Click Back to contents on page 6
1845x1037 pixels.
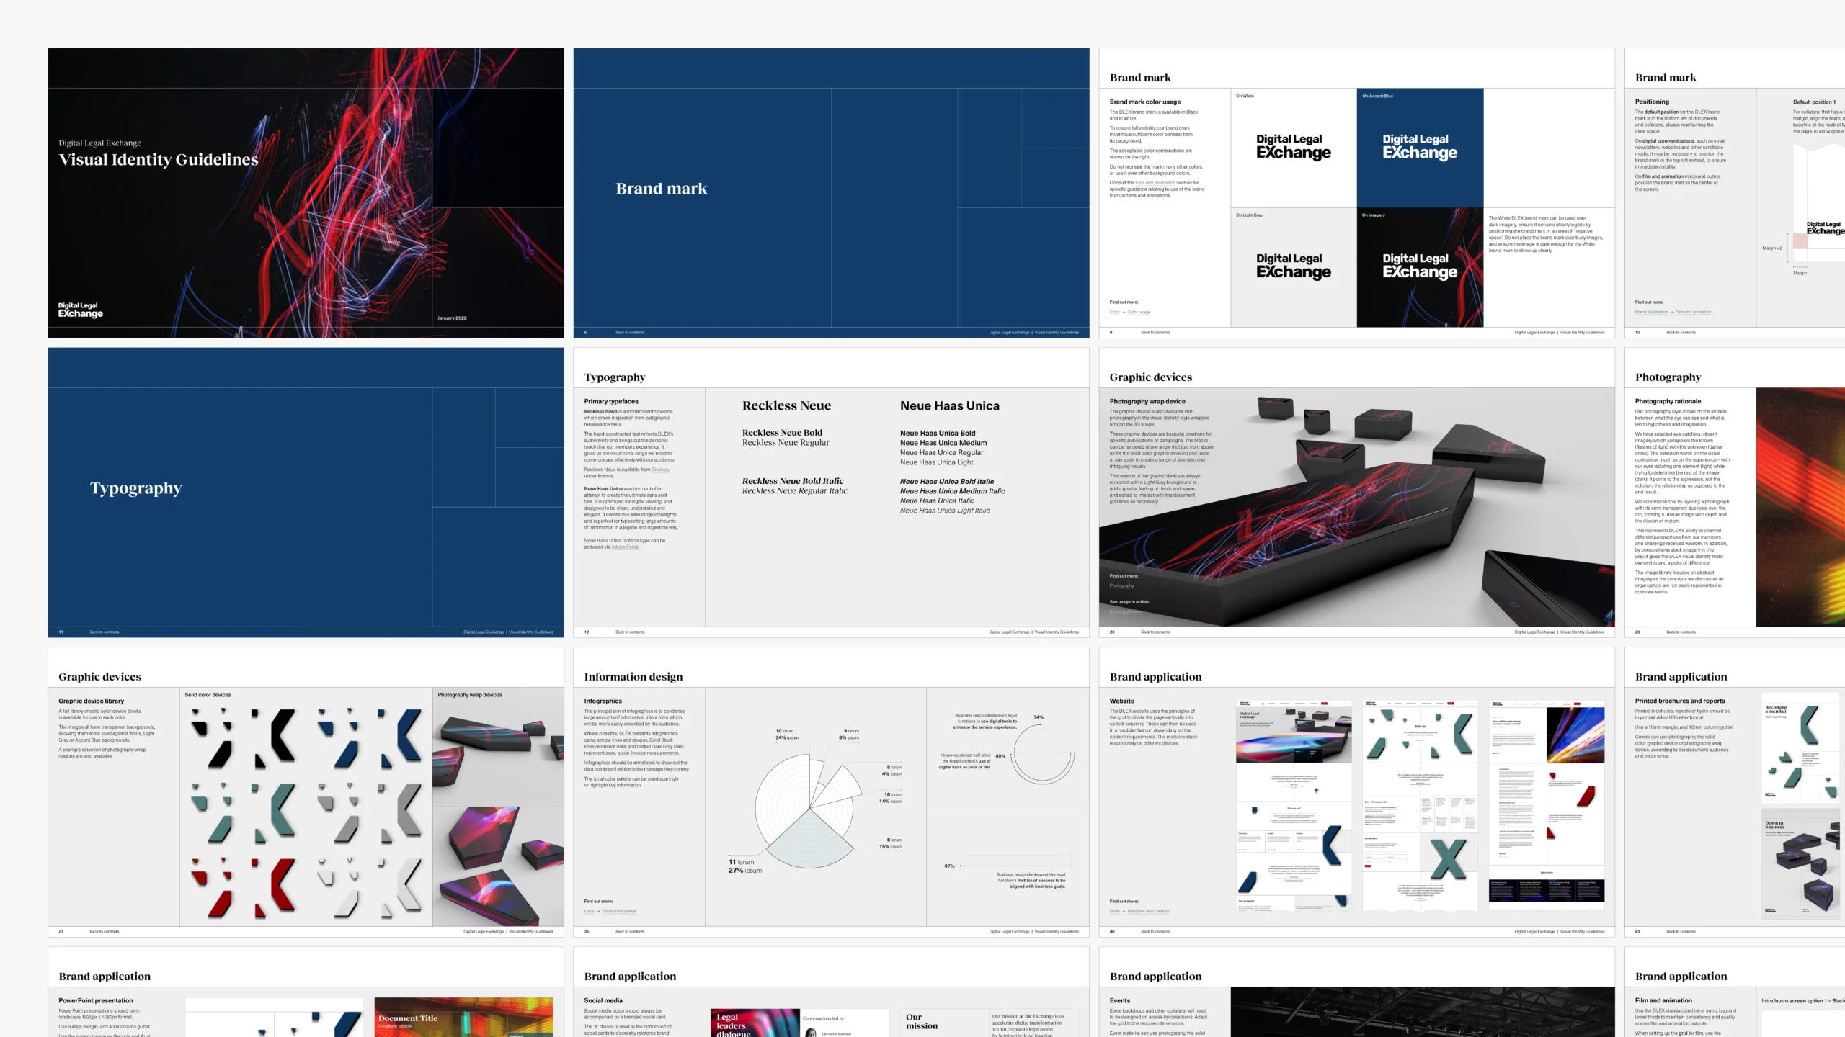(630, 333)
